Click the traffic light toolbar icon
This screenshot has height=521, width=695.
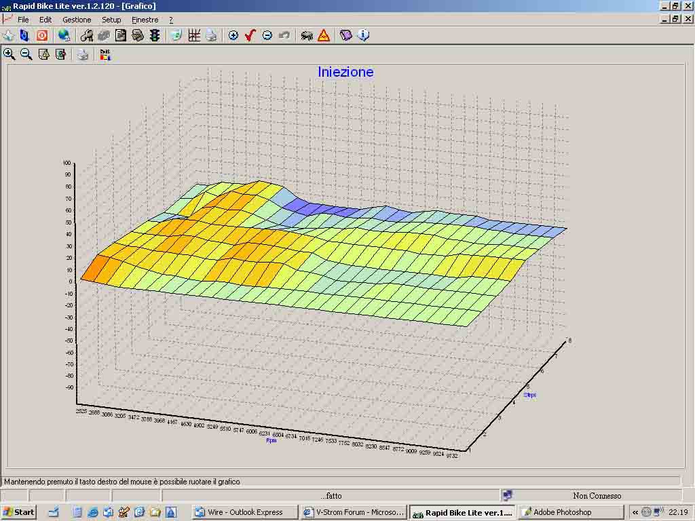[x=155, y=35]
